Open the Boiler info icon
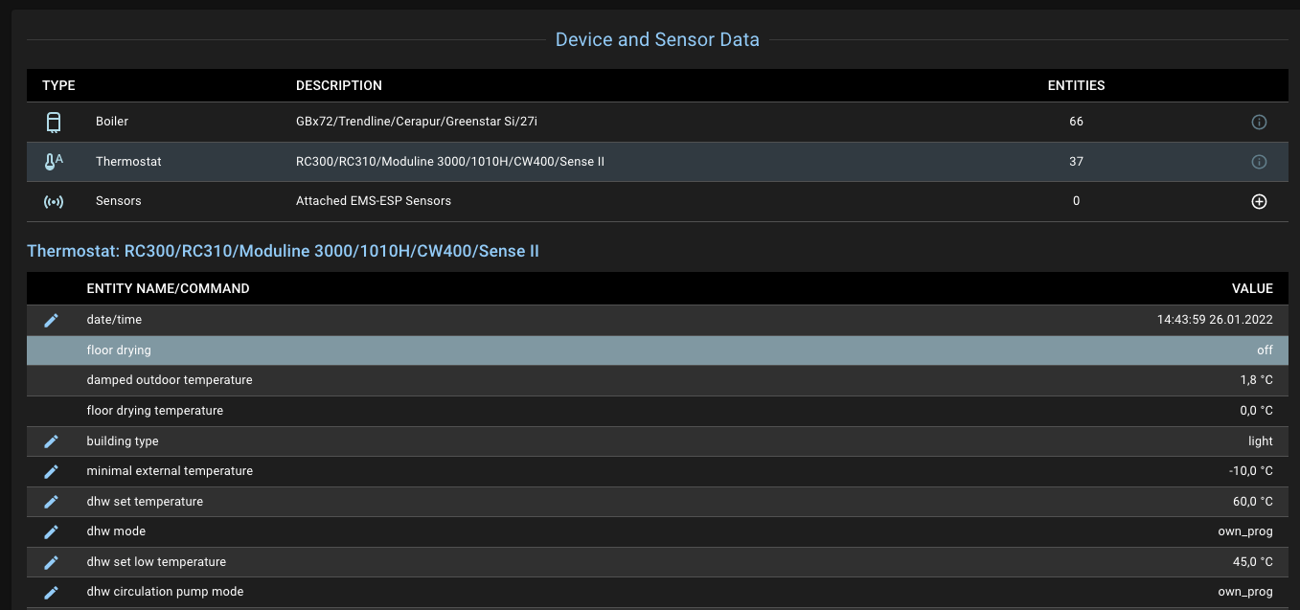The height and width of the screenshot is (610, 1300). pos(1259,122)
